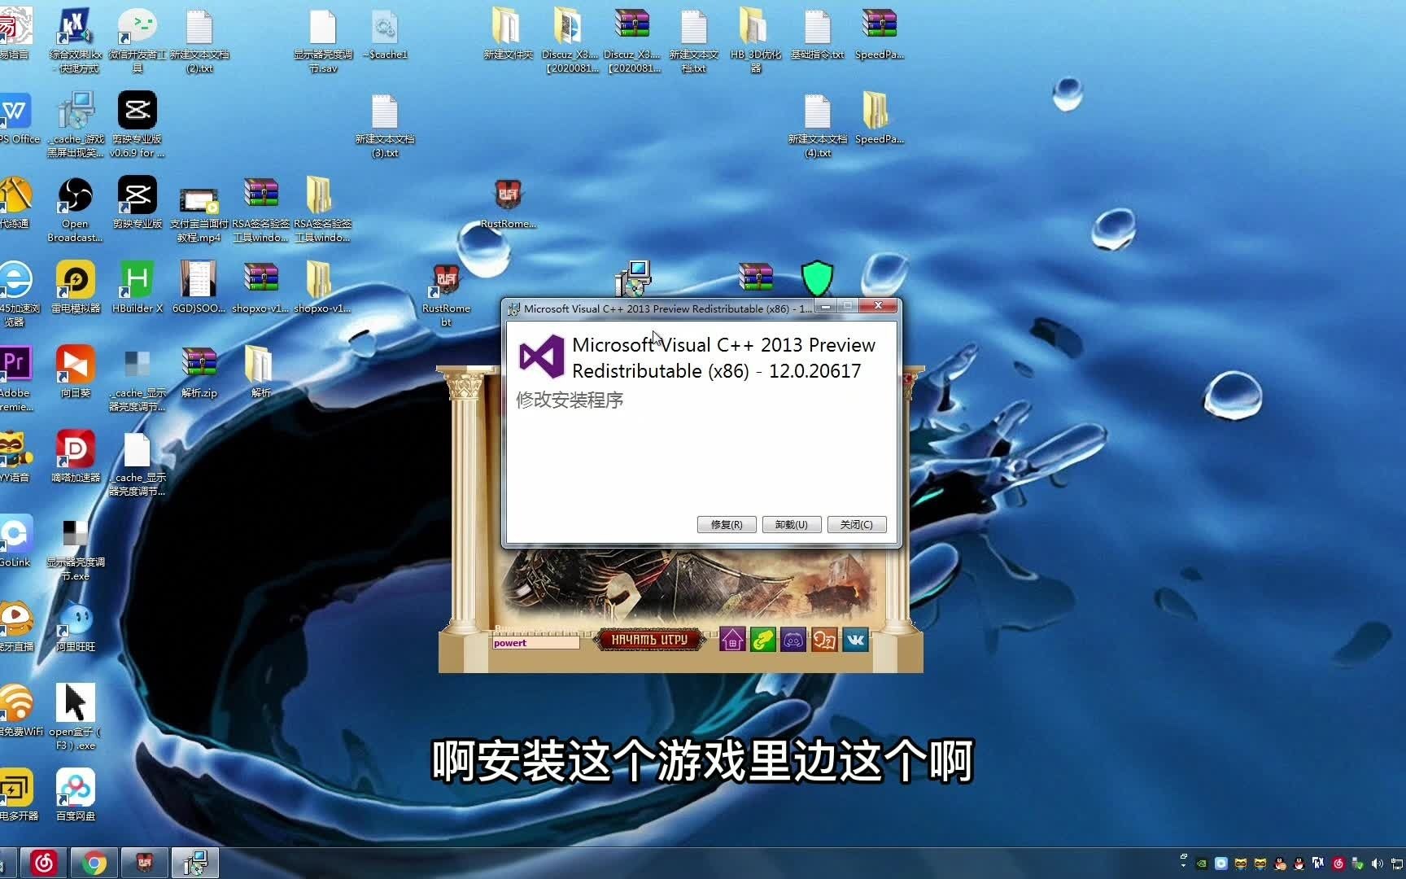Select the Open Broadcaster desktop icon
The image size is (1406, 879).
(75, 209)
